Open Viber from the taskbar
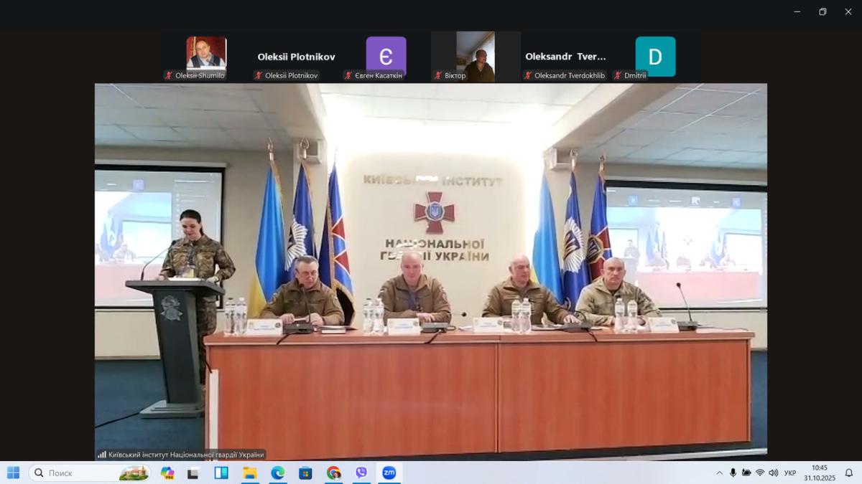This screenshot has width=862, height=484. pos(361,473)
